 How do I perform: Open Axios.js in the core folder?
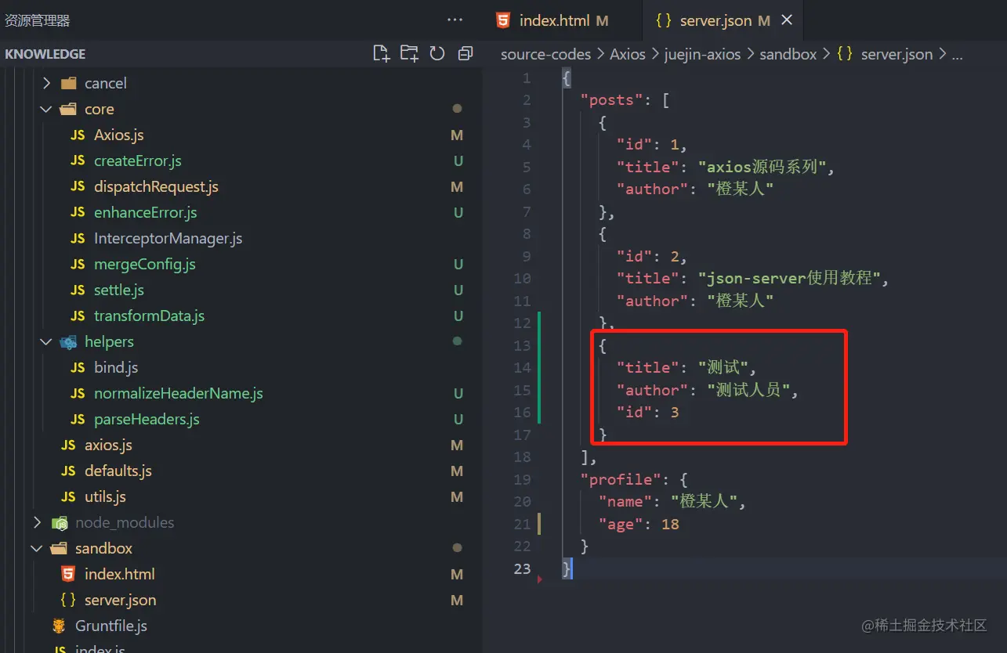pyautogui.click(x=119, y=135)
